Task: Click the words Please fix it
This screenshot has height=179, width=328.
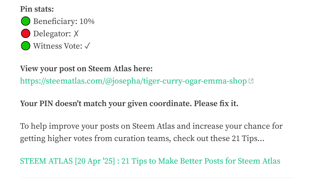Action: point(216,104)
